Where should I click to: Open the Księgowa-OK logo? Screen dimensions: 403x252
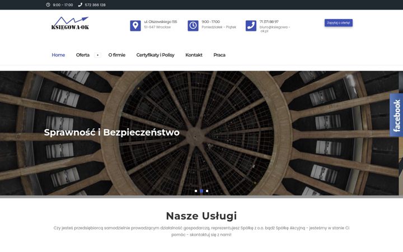click(x=70, y=23)
